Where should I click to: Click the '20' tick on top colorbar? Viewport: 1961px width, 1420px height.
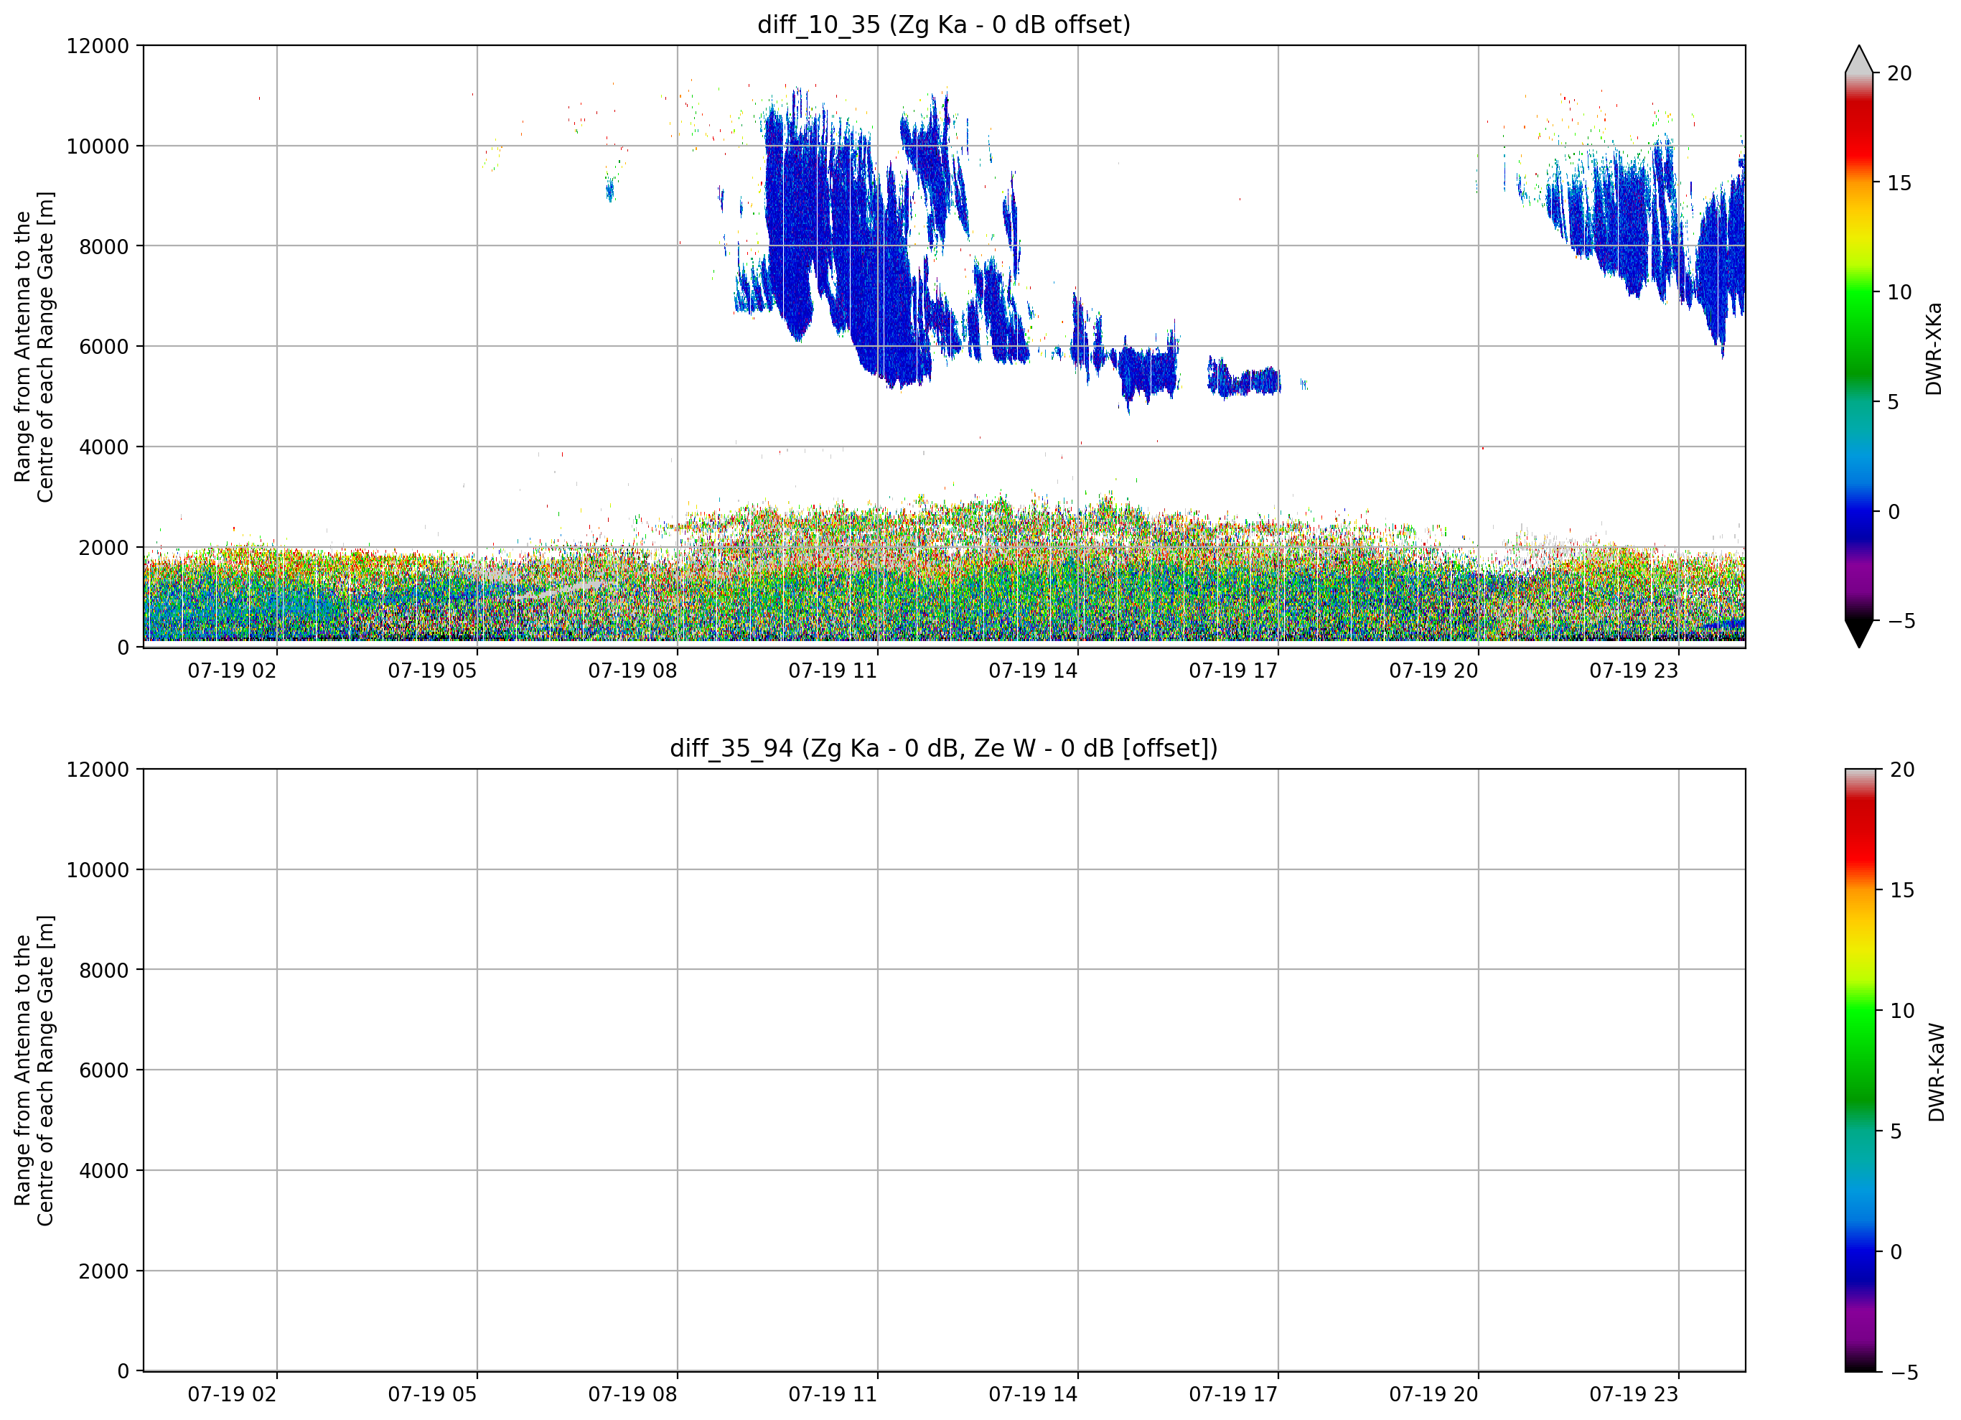(x=1899, y=73)
